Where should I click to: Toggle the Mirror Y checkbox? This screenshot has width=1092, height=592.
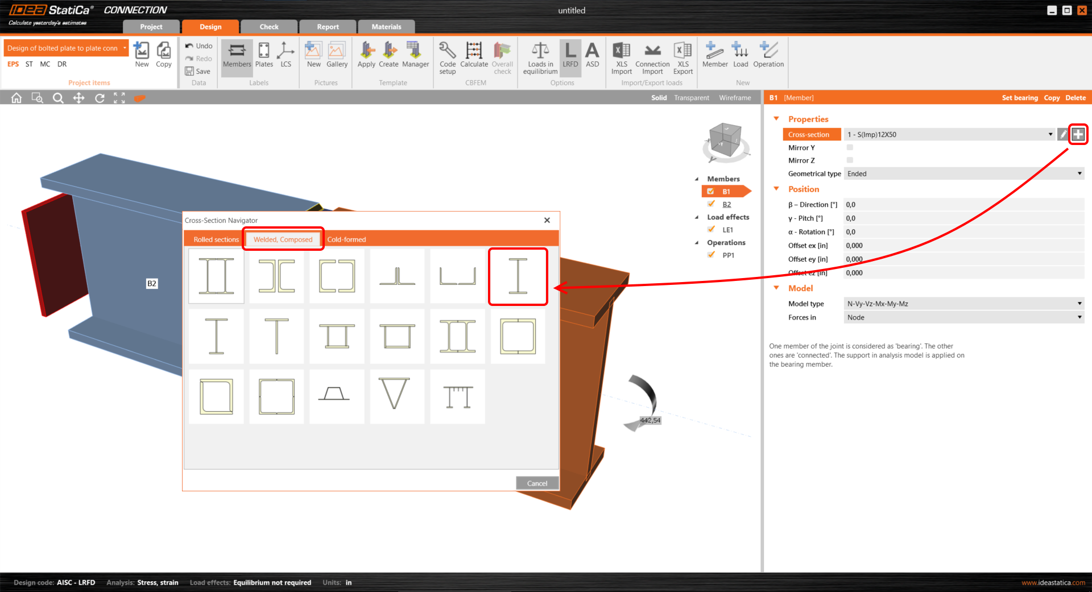[850, 147]
